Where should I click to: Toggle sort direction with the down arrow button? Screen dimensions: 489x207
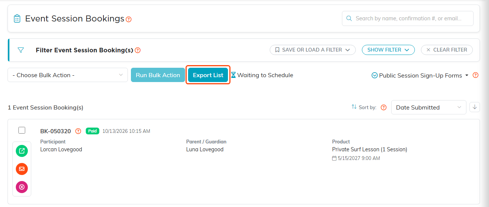[x=475, y=107]
